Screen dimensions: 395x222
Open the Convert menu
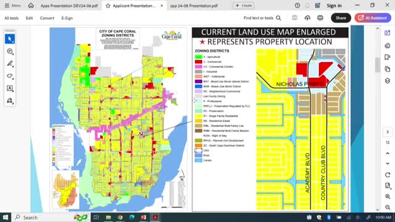point(47,18)
